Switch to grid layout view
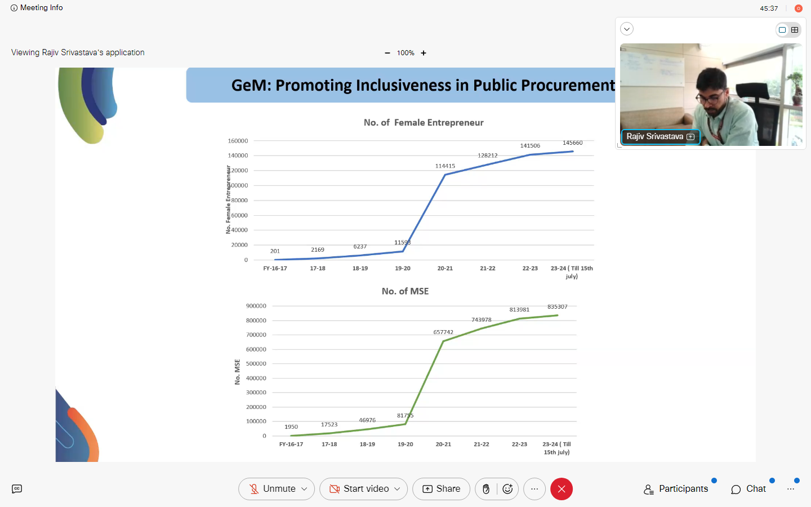 pos(795,30)
